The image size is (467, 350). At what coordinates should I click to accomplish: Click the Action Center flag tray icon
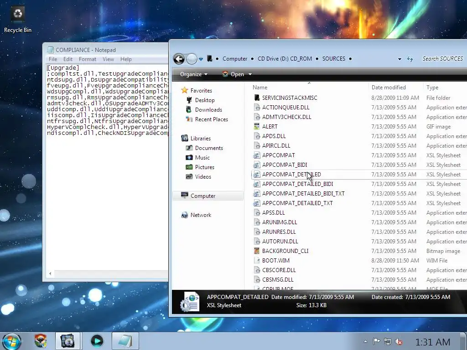coord(376,341)
